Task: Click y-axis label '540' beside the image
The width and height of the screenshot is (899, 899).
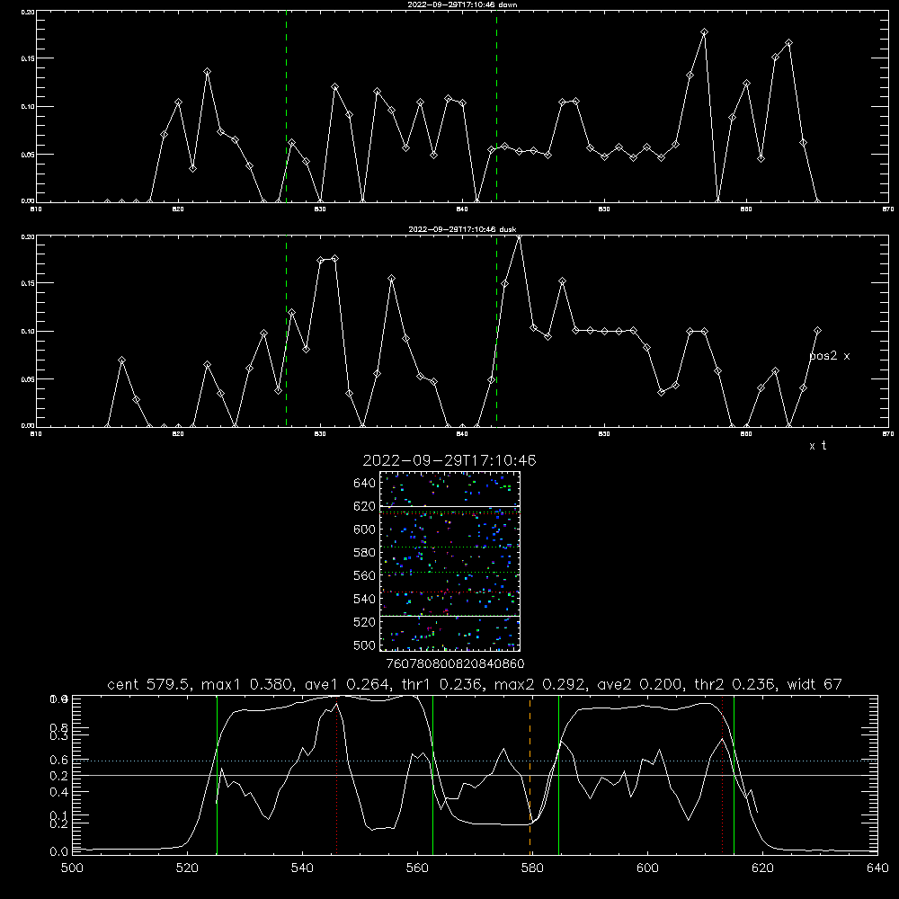Action: pyautogui.click(x=365, y=599)
